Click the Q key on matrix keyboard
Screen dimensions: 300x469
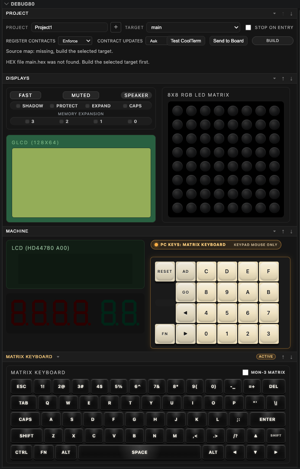tap(47, 403)
